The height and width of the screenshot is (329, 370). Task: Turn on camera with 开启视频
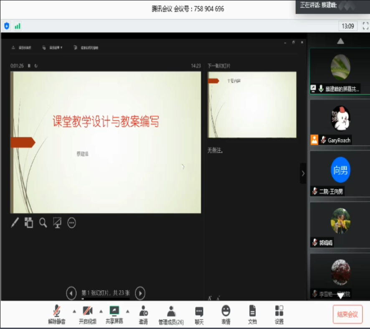click(87, 315)
